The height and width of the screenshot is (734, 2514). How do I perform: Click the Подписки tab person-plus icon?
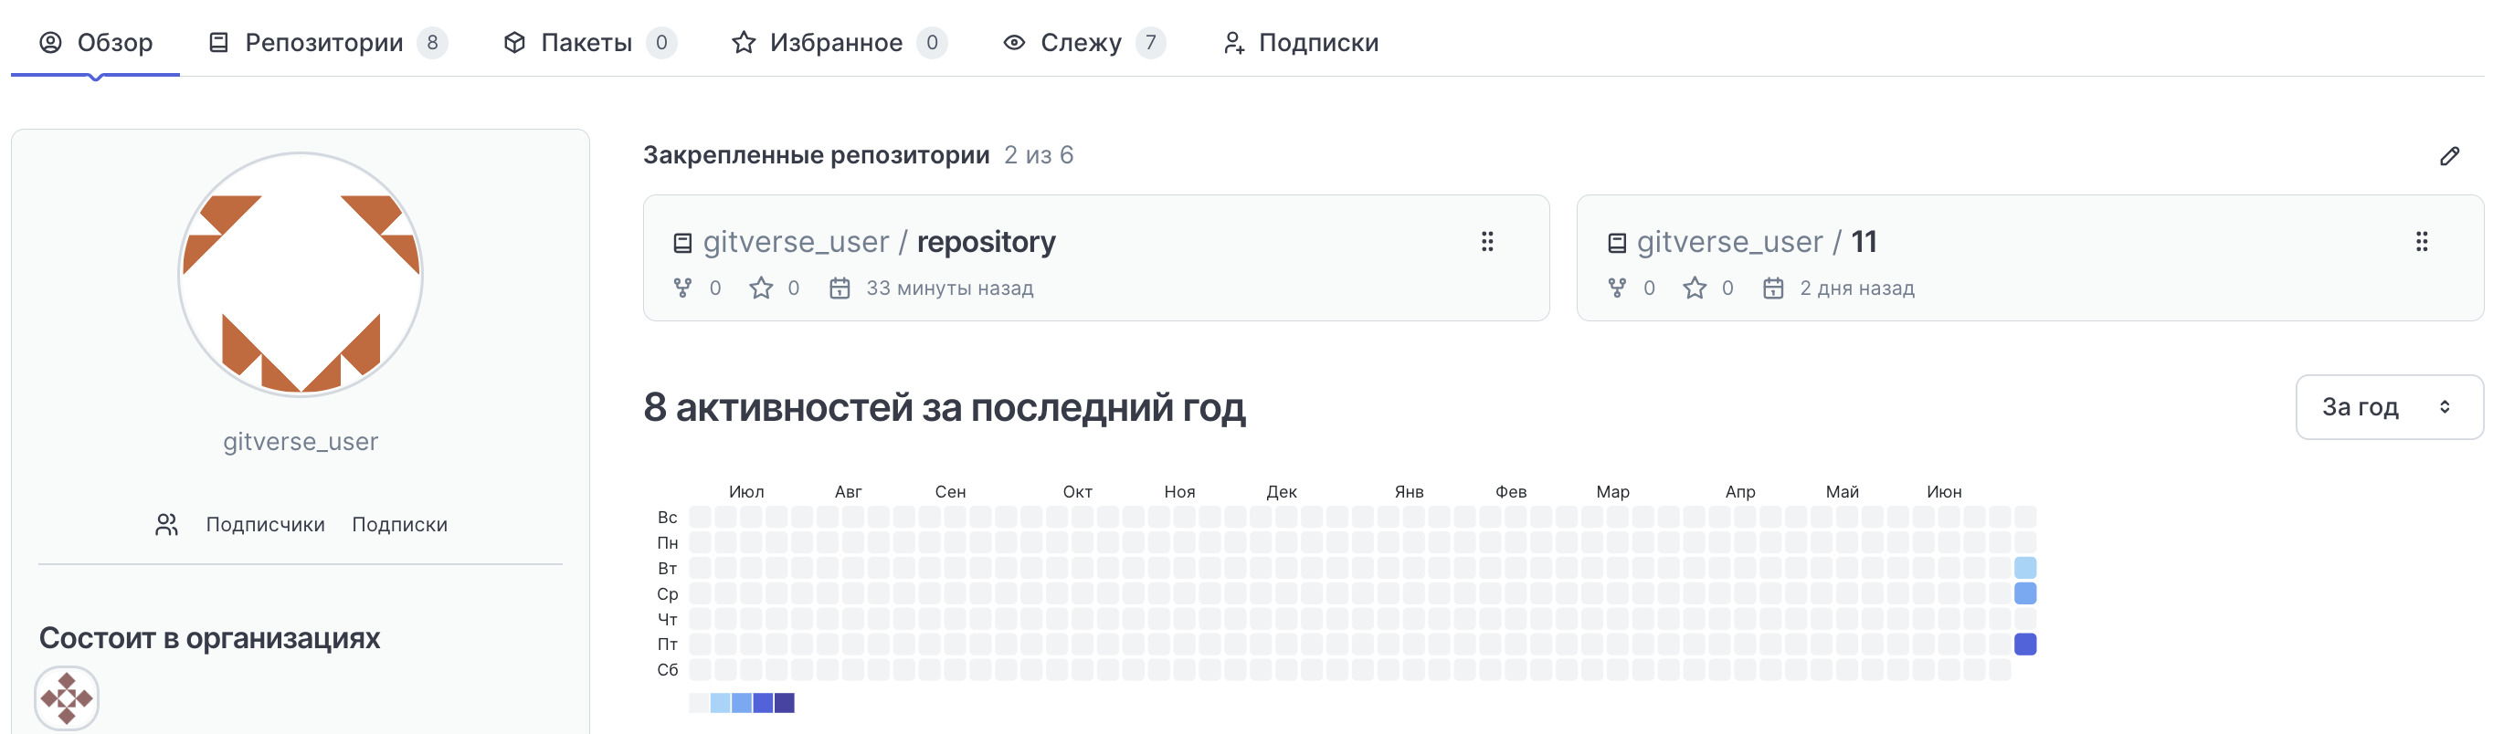click(1233, 43)
